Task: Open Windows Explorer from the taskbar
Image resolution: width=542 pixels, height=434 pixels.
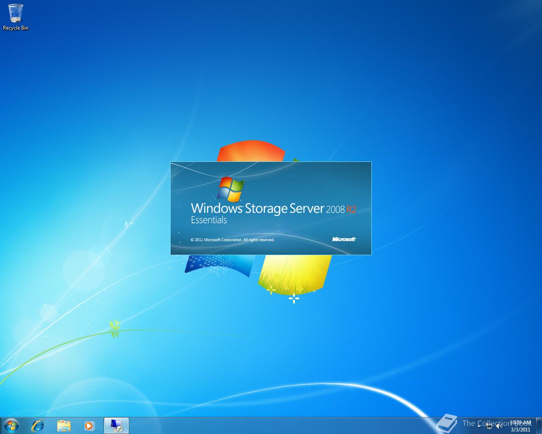Action: (x=64, y=426)
